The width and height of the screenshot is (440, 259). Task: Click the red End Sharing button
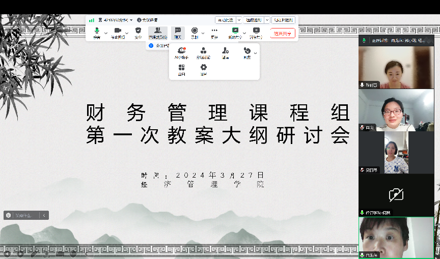tap(282, 34)
